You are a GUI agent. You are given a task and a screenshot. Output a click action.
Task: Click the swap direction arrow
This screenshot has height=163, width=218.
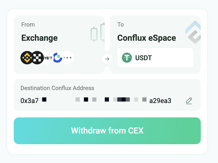[x=107, y=59]
